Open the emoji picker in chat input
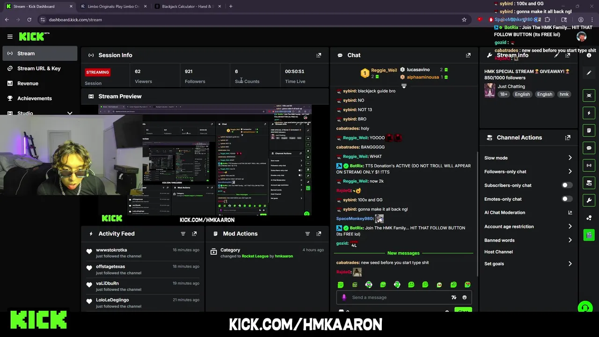This screenshot has width=599, height=337. pos(464,297)
